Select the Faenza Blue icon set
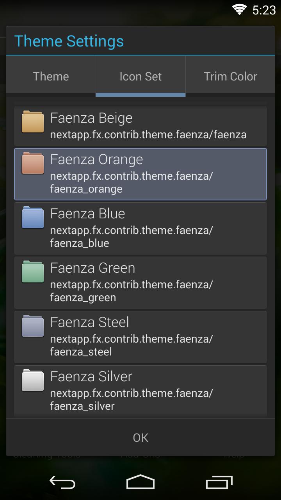 [140, 229]
